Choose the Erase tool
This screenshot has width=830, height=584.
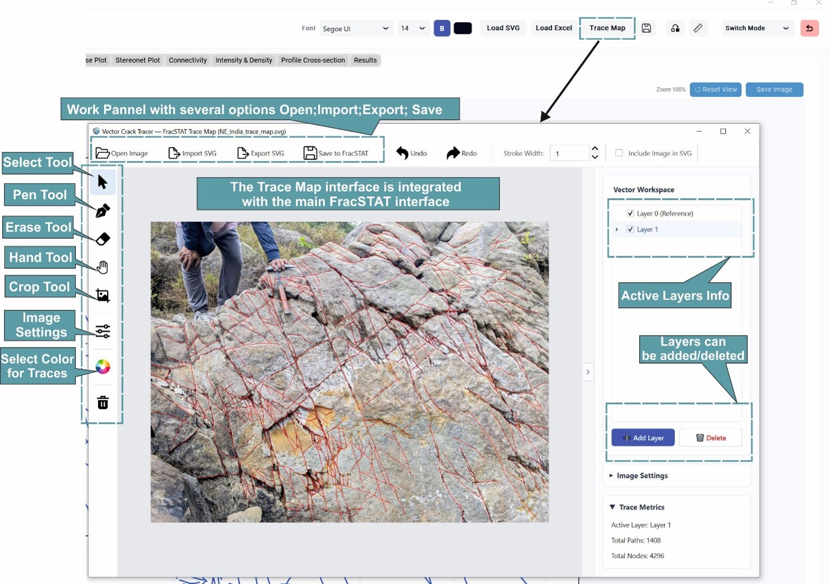102,239
